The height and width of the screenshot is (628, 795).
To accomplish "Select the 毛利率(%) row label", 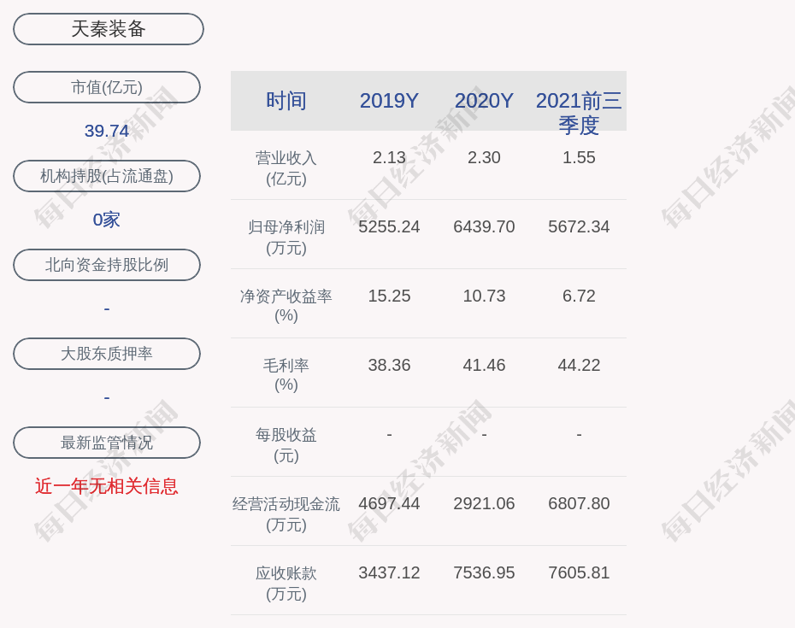I will 286,375.
